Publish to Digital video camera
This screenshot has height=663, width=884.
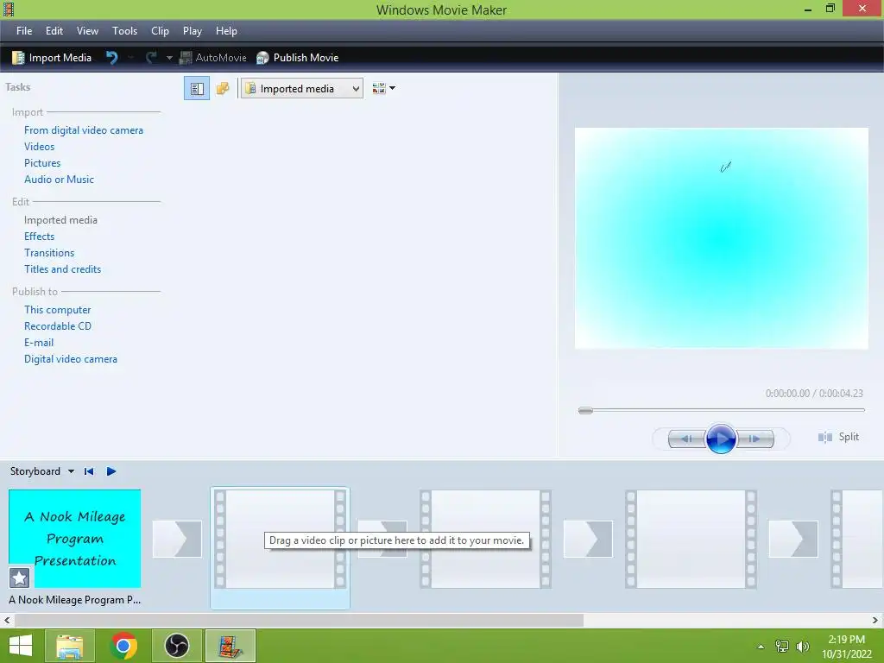(71, 358)
